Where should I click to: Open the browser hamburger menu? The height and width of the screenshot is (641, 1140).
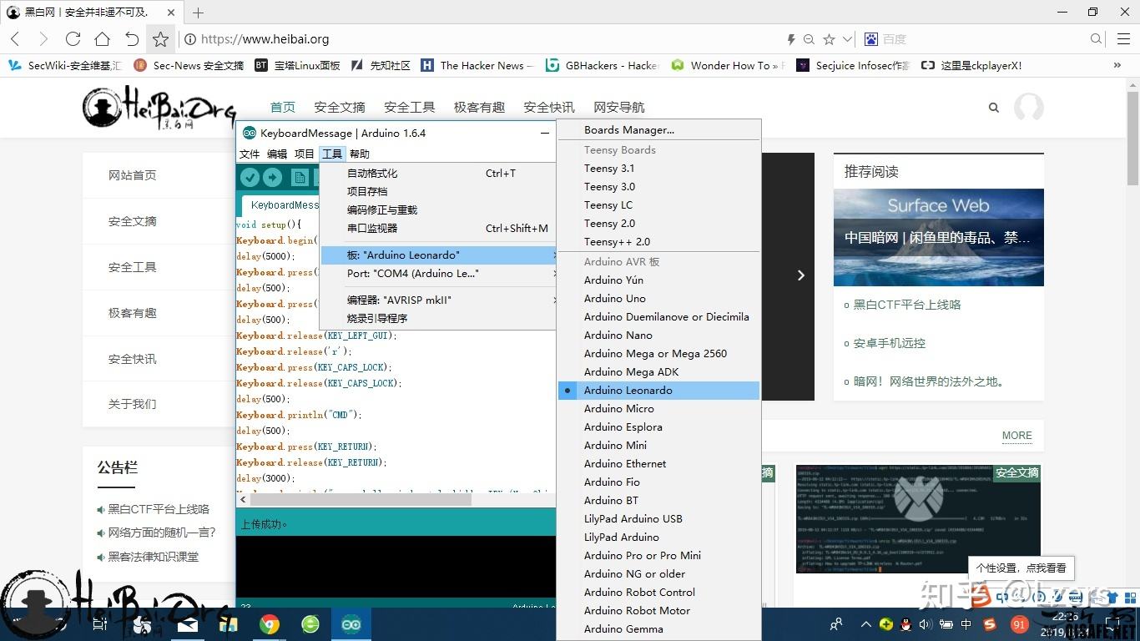click(x=1122, y=39)
